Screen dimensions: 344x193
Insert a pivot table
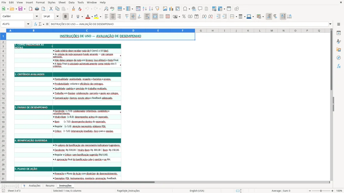click(x=178, y=9)
